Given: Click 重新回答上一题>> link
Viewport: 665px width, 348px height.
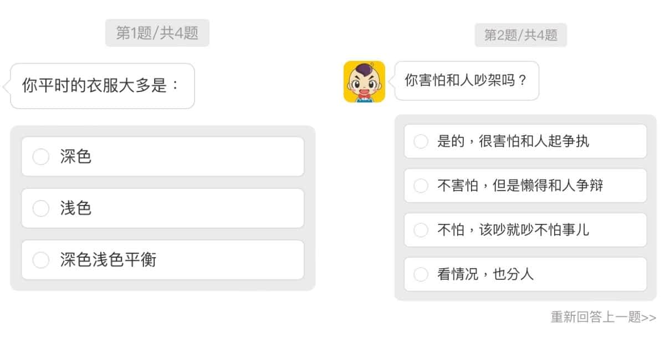Looking at the screenshot, I should tap(603, 317).
